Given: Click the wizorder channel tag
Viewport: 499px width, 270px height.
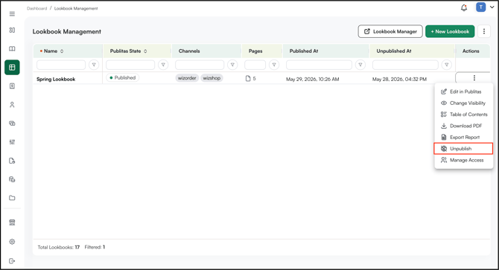Looking at the screenshot, I should click(x=187, y=78).
